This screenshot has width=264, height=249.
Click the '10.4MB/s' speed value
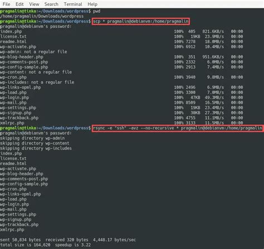point(214,47)
